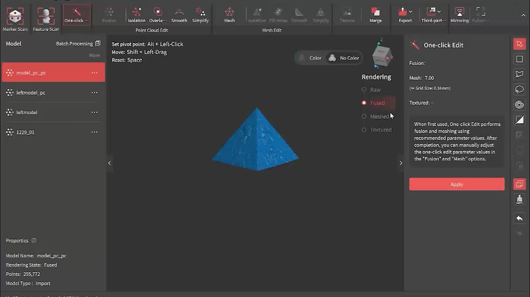Viewport: 530px width, 297px height.
Task: Activate the Mirroring icon
Action: click(x=459, y=15)
